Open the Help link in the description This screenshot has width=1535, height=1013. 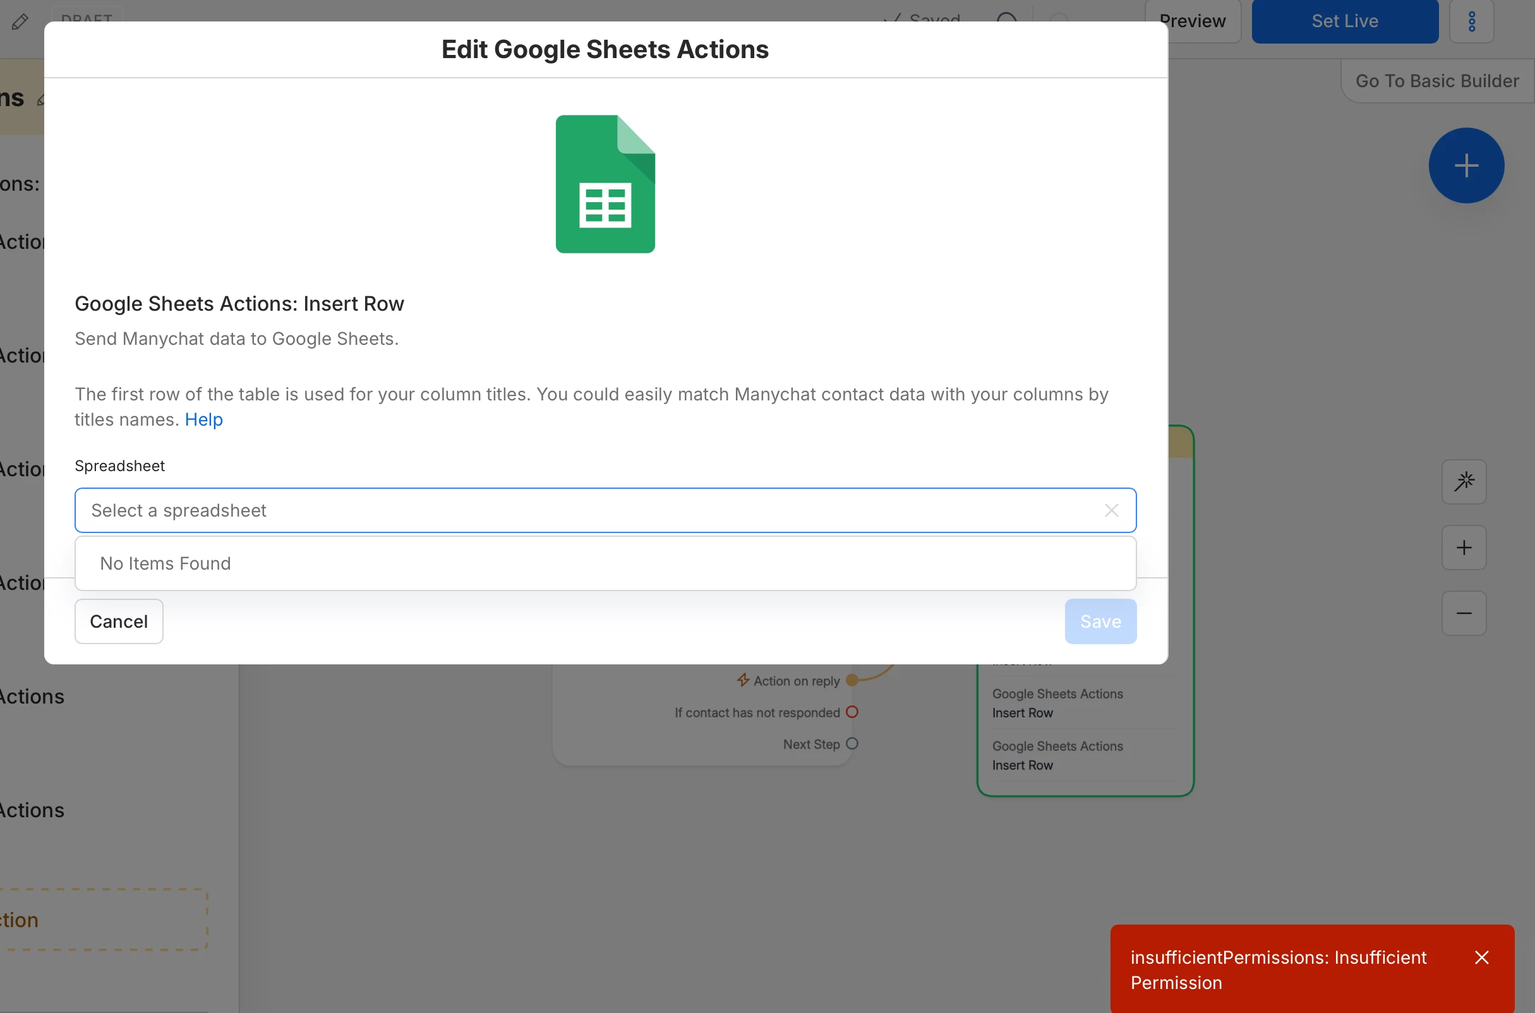click(203, 420)
